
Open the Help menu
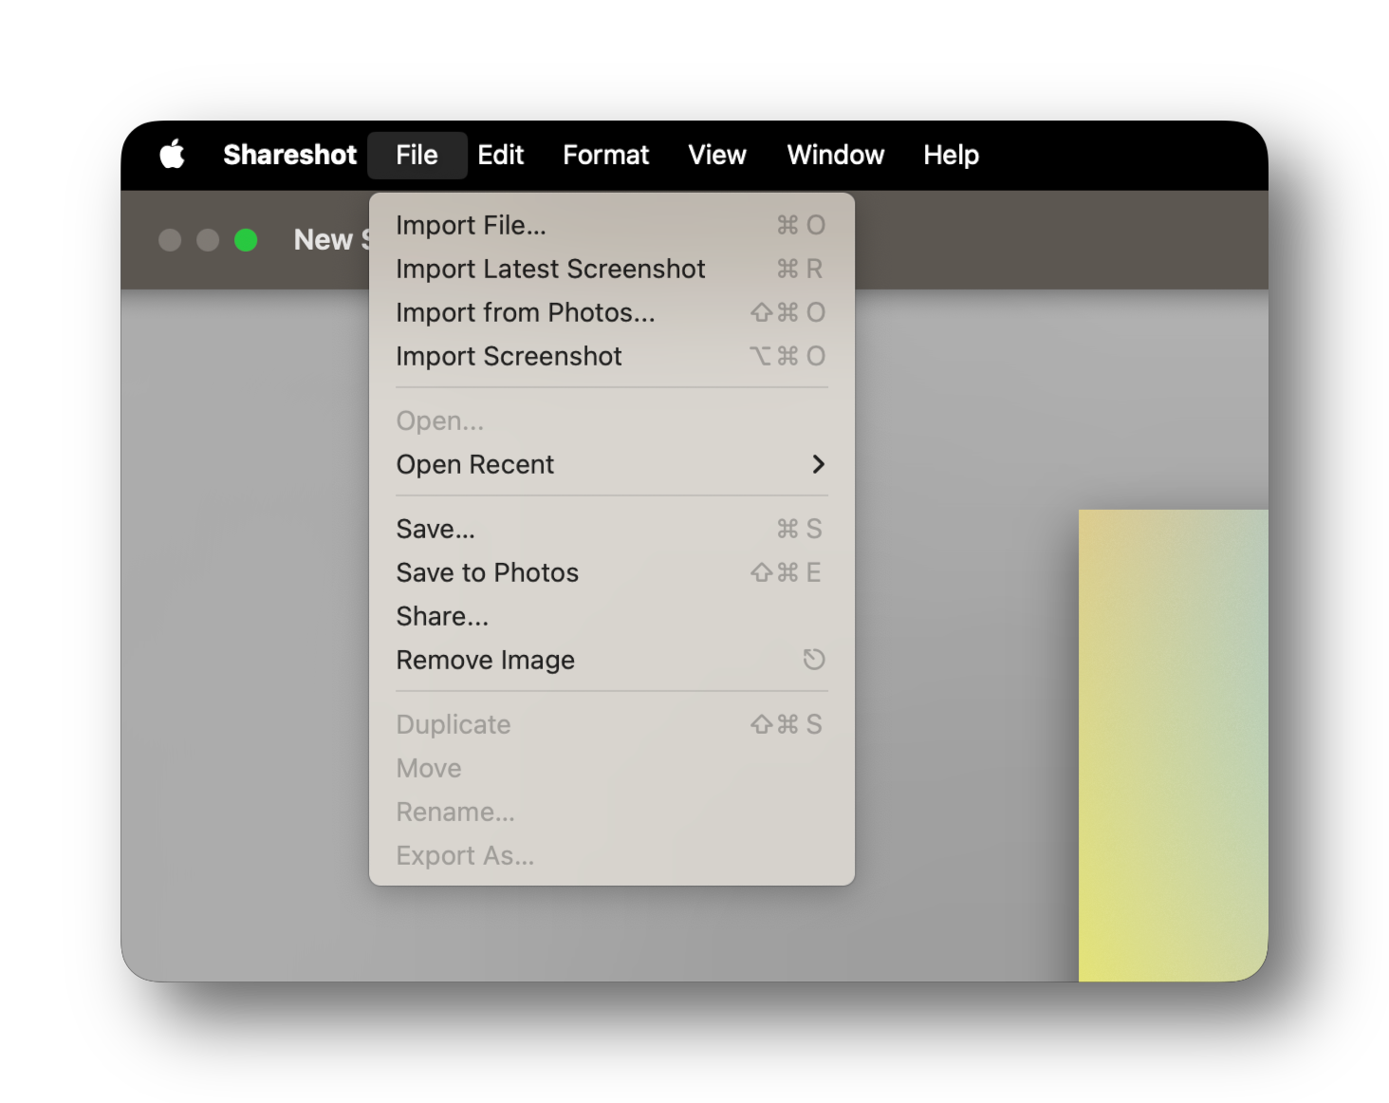(x=950, y=155)
